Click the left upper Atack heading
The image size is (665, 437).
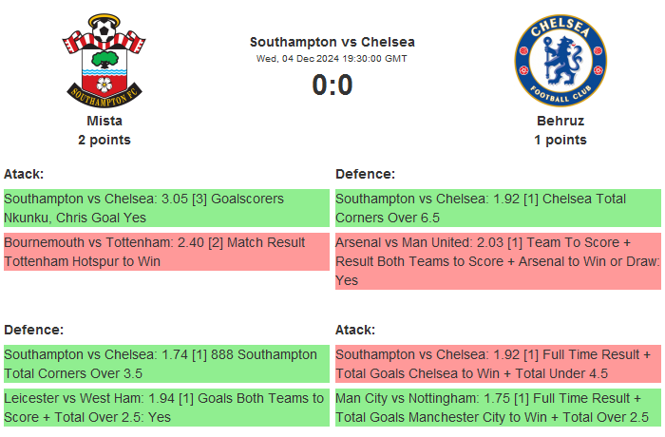(x=24, y=174)
